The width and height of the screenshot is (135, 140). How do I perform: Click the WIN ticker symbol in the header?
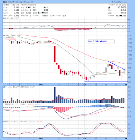[5, 2]
